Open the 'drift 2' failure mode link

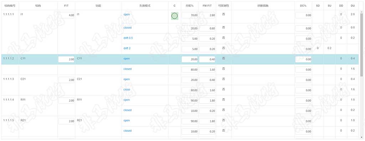(x=127, y=48)
